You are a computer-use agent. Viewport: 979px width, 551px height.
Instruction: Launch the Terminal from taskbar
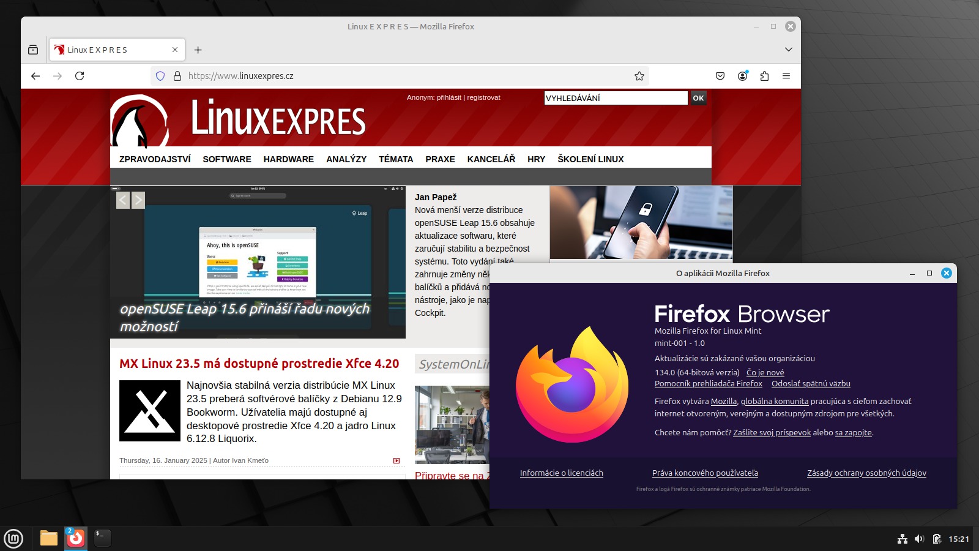(103, 538)
